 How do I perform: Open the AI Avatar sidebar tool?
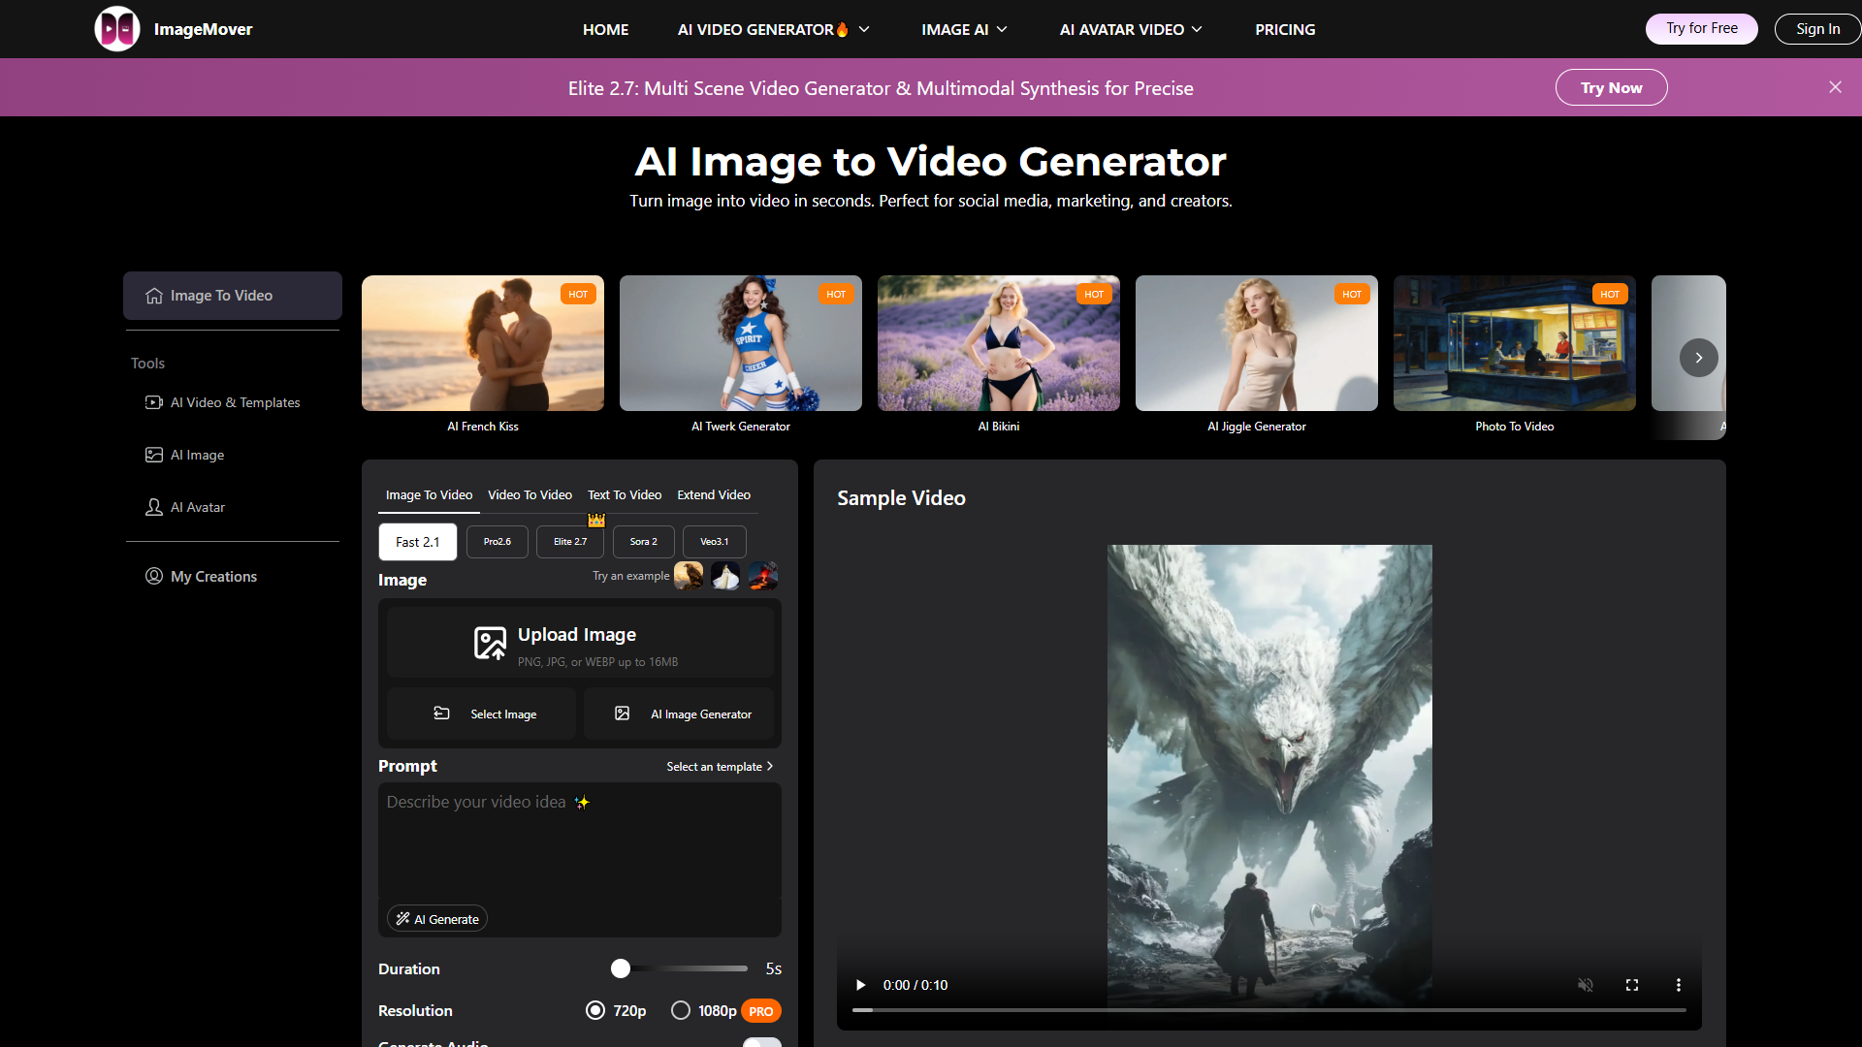click(184, 507)
